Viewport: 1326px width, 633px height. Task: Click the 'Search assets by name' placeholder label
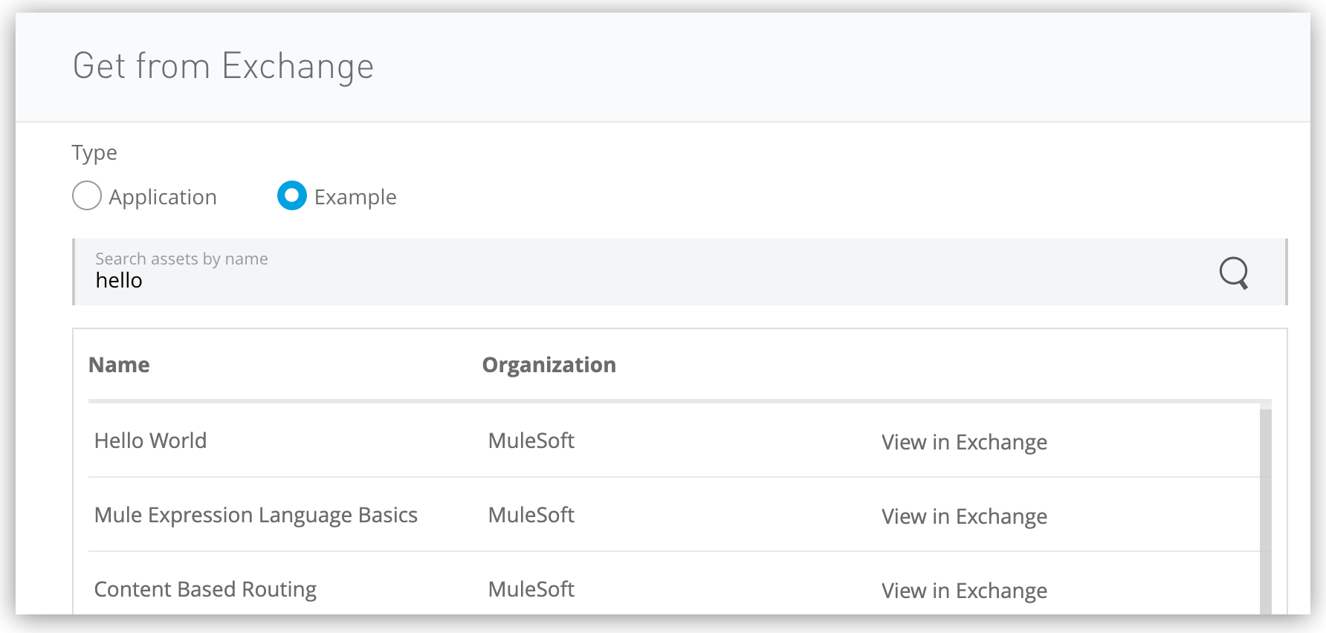pos(181,259)
